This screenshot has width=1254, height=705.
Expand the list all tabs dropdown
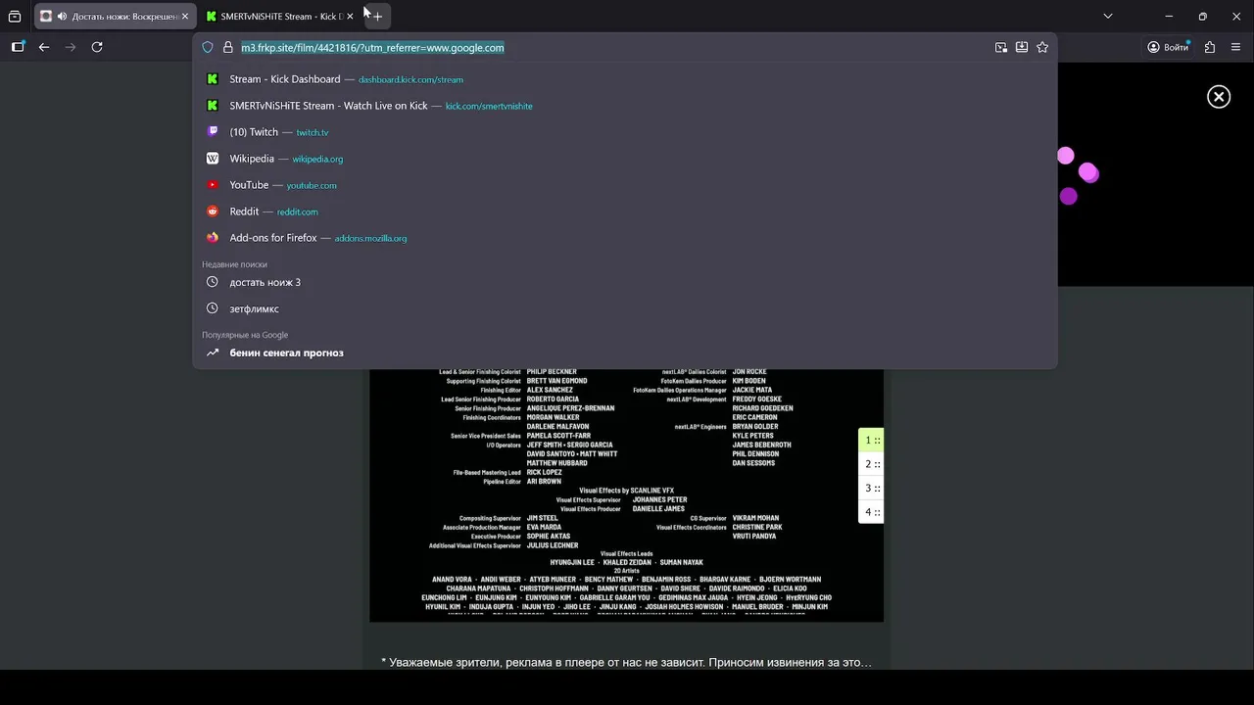click(1108, 17)
